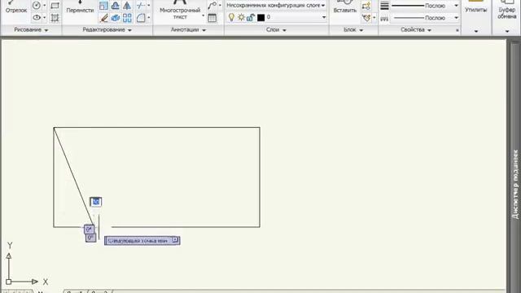Select the Mirror edit tool icon
This screenshot has width=521, height=293.
point(127,6)
